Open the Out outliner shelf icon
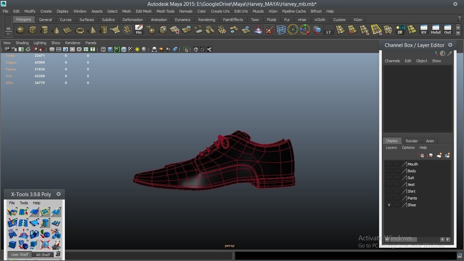Screen dimensions: 464x261 448,30
